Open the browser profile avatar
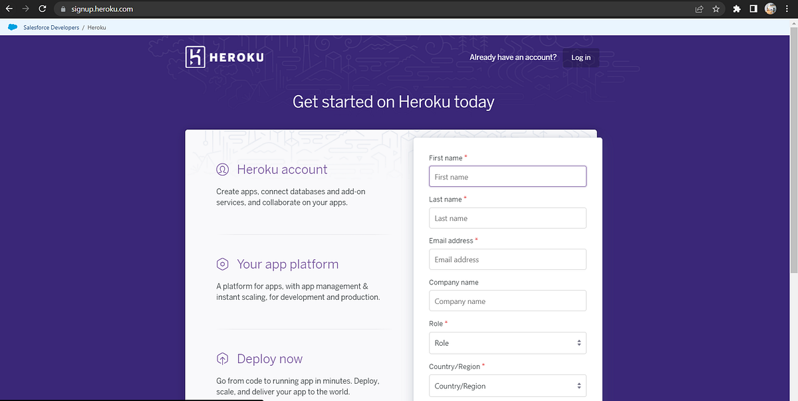The height and width of the screenshot is (401, 798). click(x=770, y=9)
